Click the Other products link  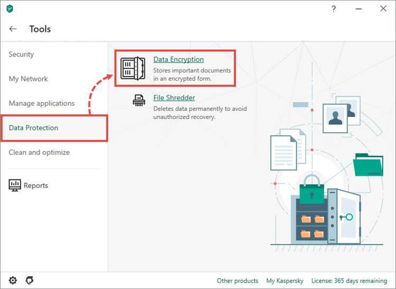pos(238,281)
